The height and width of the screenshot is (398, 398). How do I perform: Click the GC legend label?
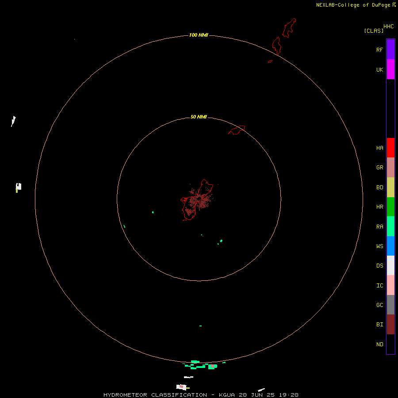click(x=379, y=305)
